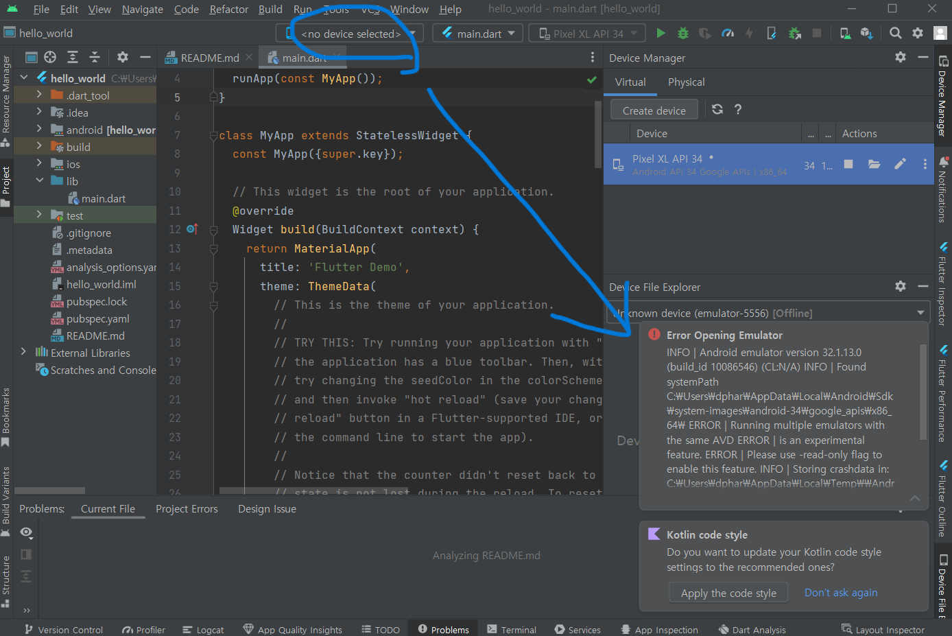Open Device Manager phone-android toolbar icon
The width and height of the screenshot is (952, 636).
pos(845,33)
